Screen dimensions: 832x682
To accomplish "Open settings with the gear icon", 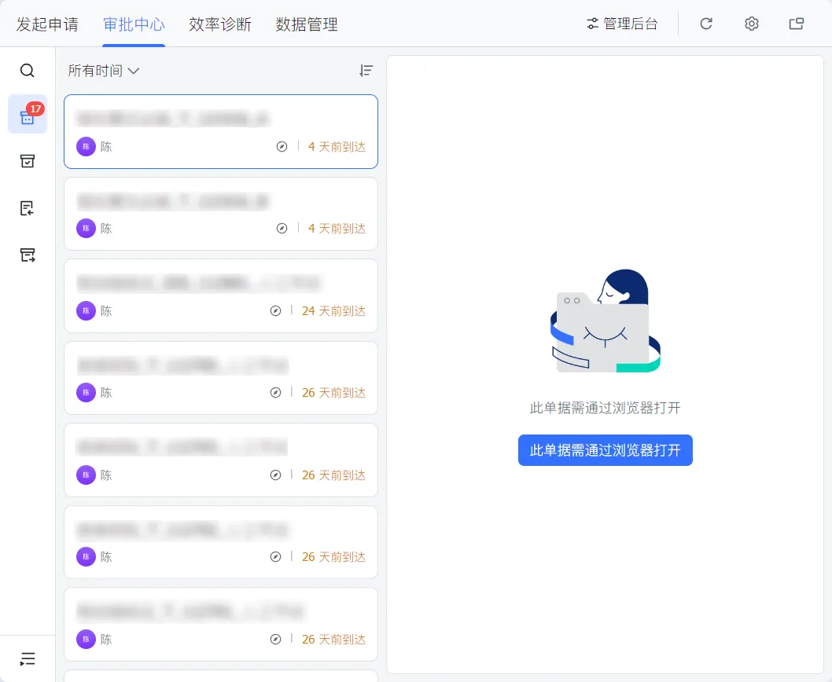I will pos(751,24).
